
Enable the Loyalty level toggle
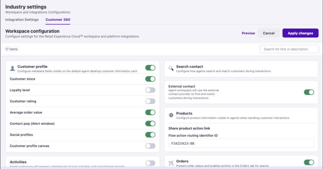click(x=150, y=90)
